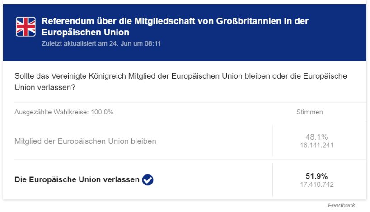Screen dimensions: 370x212
Task: Select 'Mitglied der Europäischen Union bleiben' row
Action: 86,141
